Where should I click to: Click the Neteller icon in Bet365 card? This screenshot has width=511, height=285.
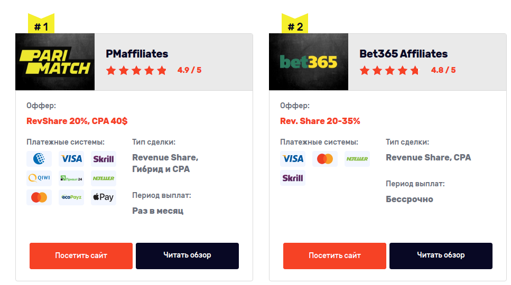[357, 159]
